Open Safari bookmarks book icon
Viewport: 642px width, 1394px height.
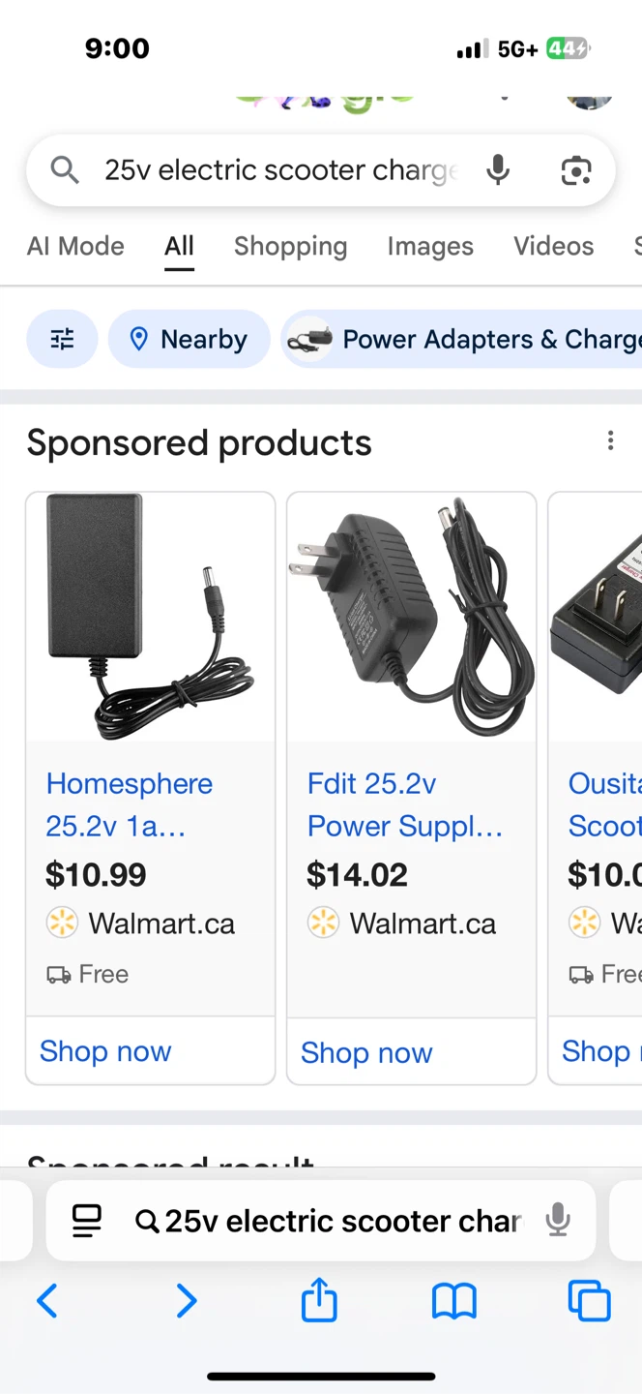454,1301
